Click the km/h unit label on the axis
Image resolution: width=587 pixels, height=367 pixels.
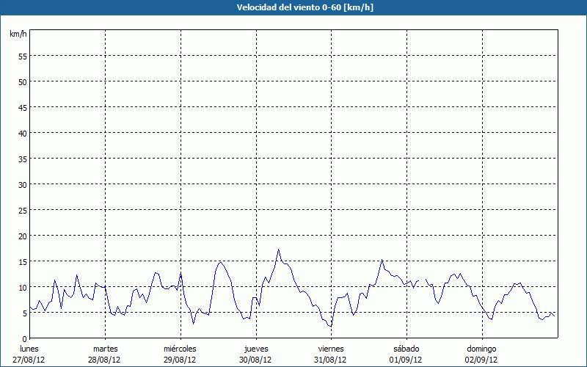(18, 34)
